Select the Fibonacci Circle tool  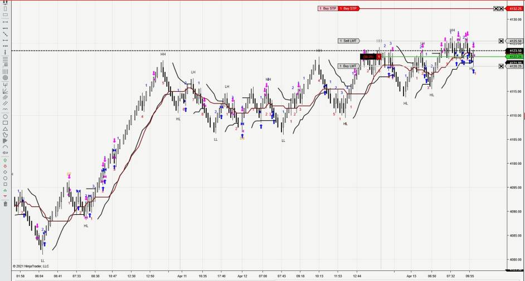(x=6, y=77)
